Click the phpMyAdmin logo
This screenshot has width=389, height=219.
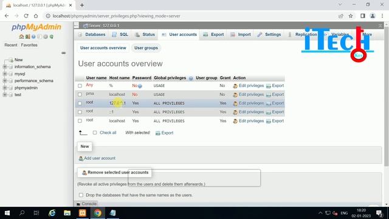[36, 27]
